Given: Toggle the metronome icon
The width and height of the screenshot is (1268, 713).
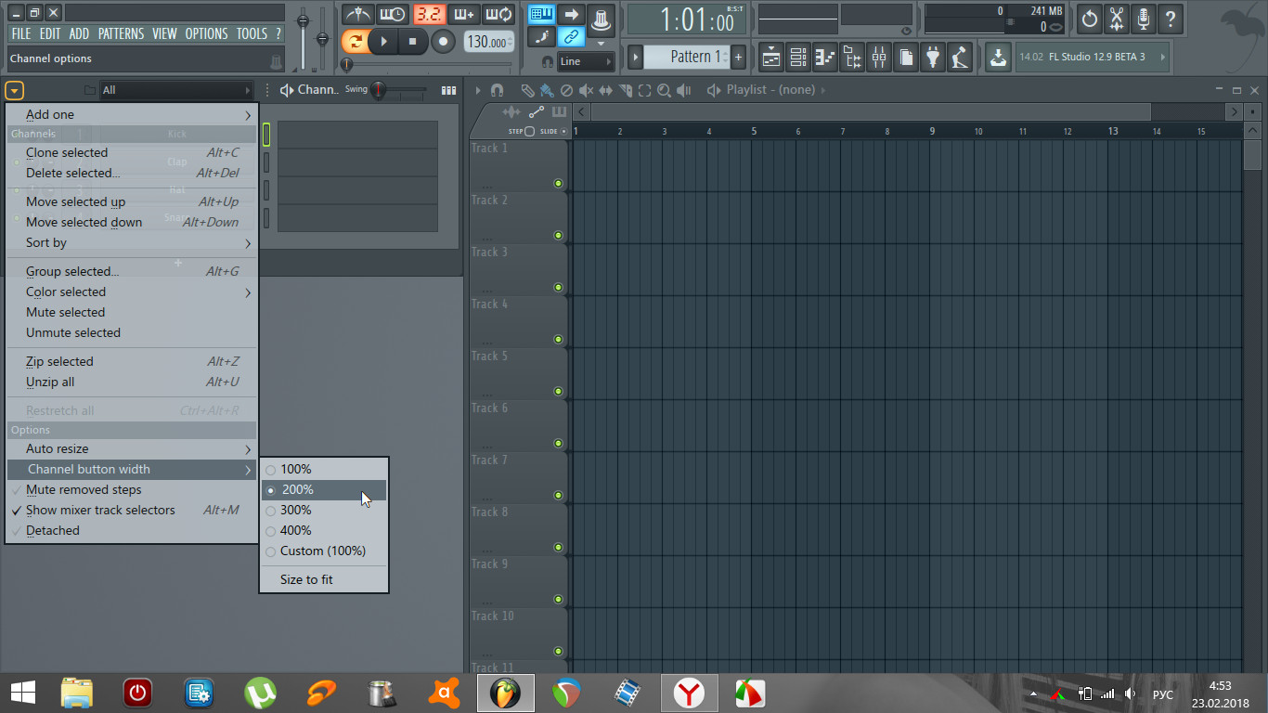Looking at the screenshot, I should (x=357, y=15).
